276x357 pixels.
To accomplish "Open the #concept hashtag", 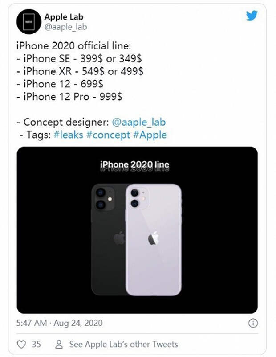I will [108, 135].
